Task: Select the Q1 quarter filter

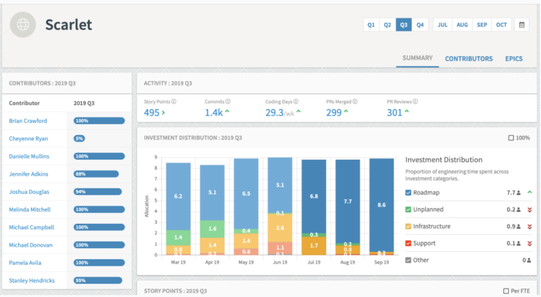Action: 371,25
